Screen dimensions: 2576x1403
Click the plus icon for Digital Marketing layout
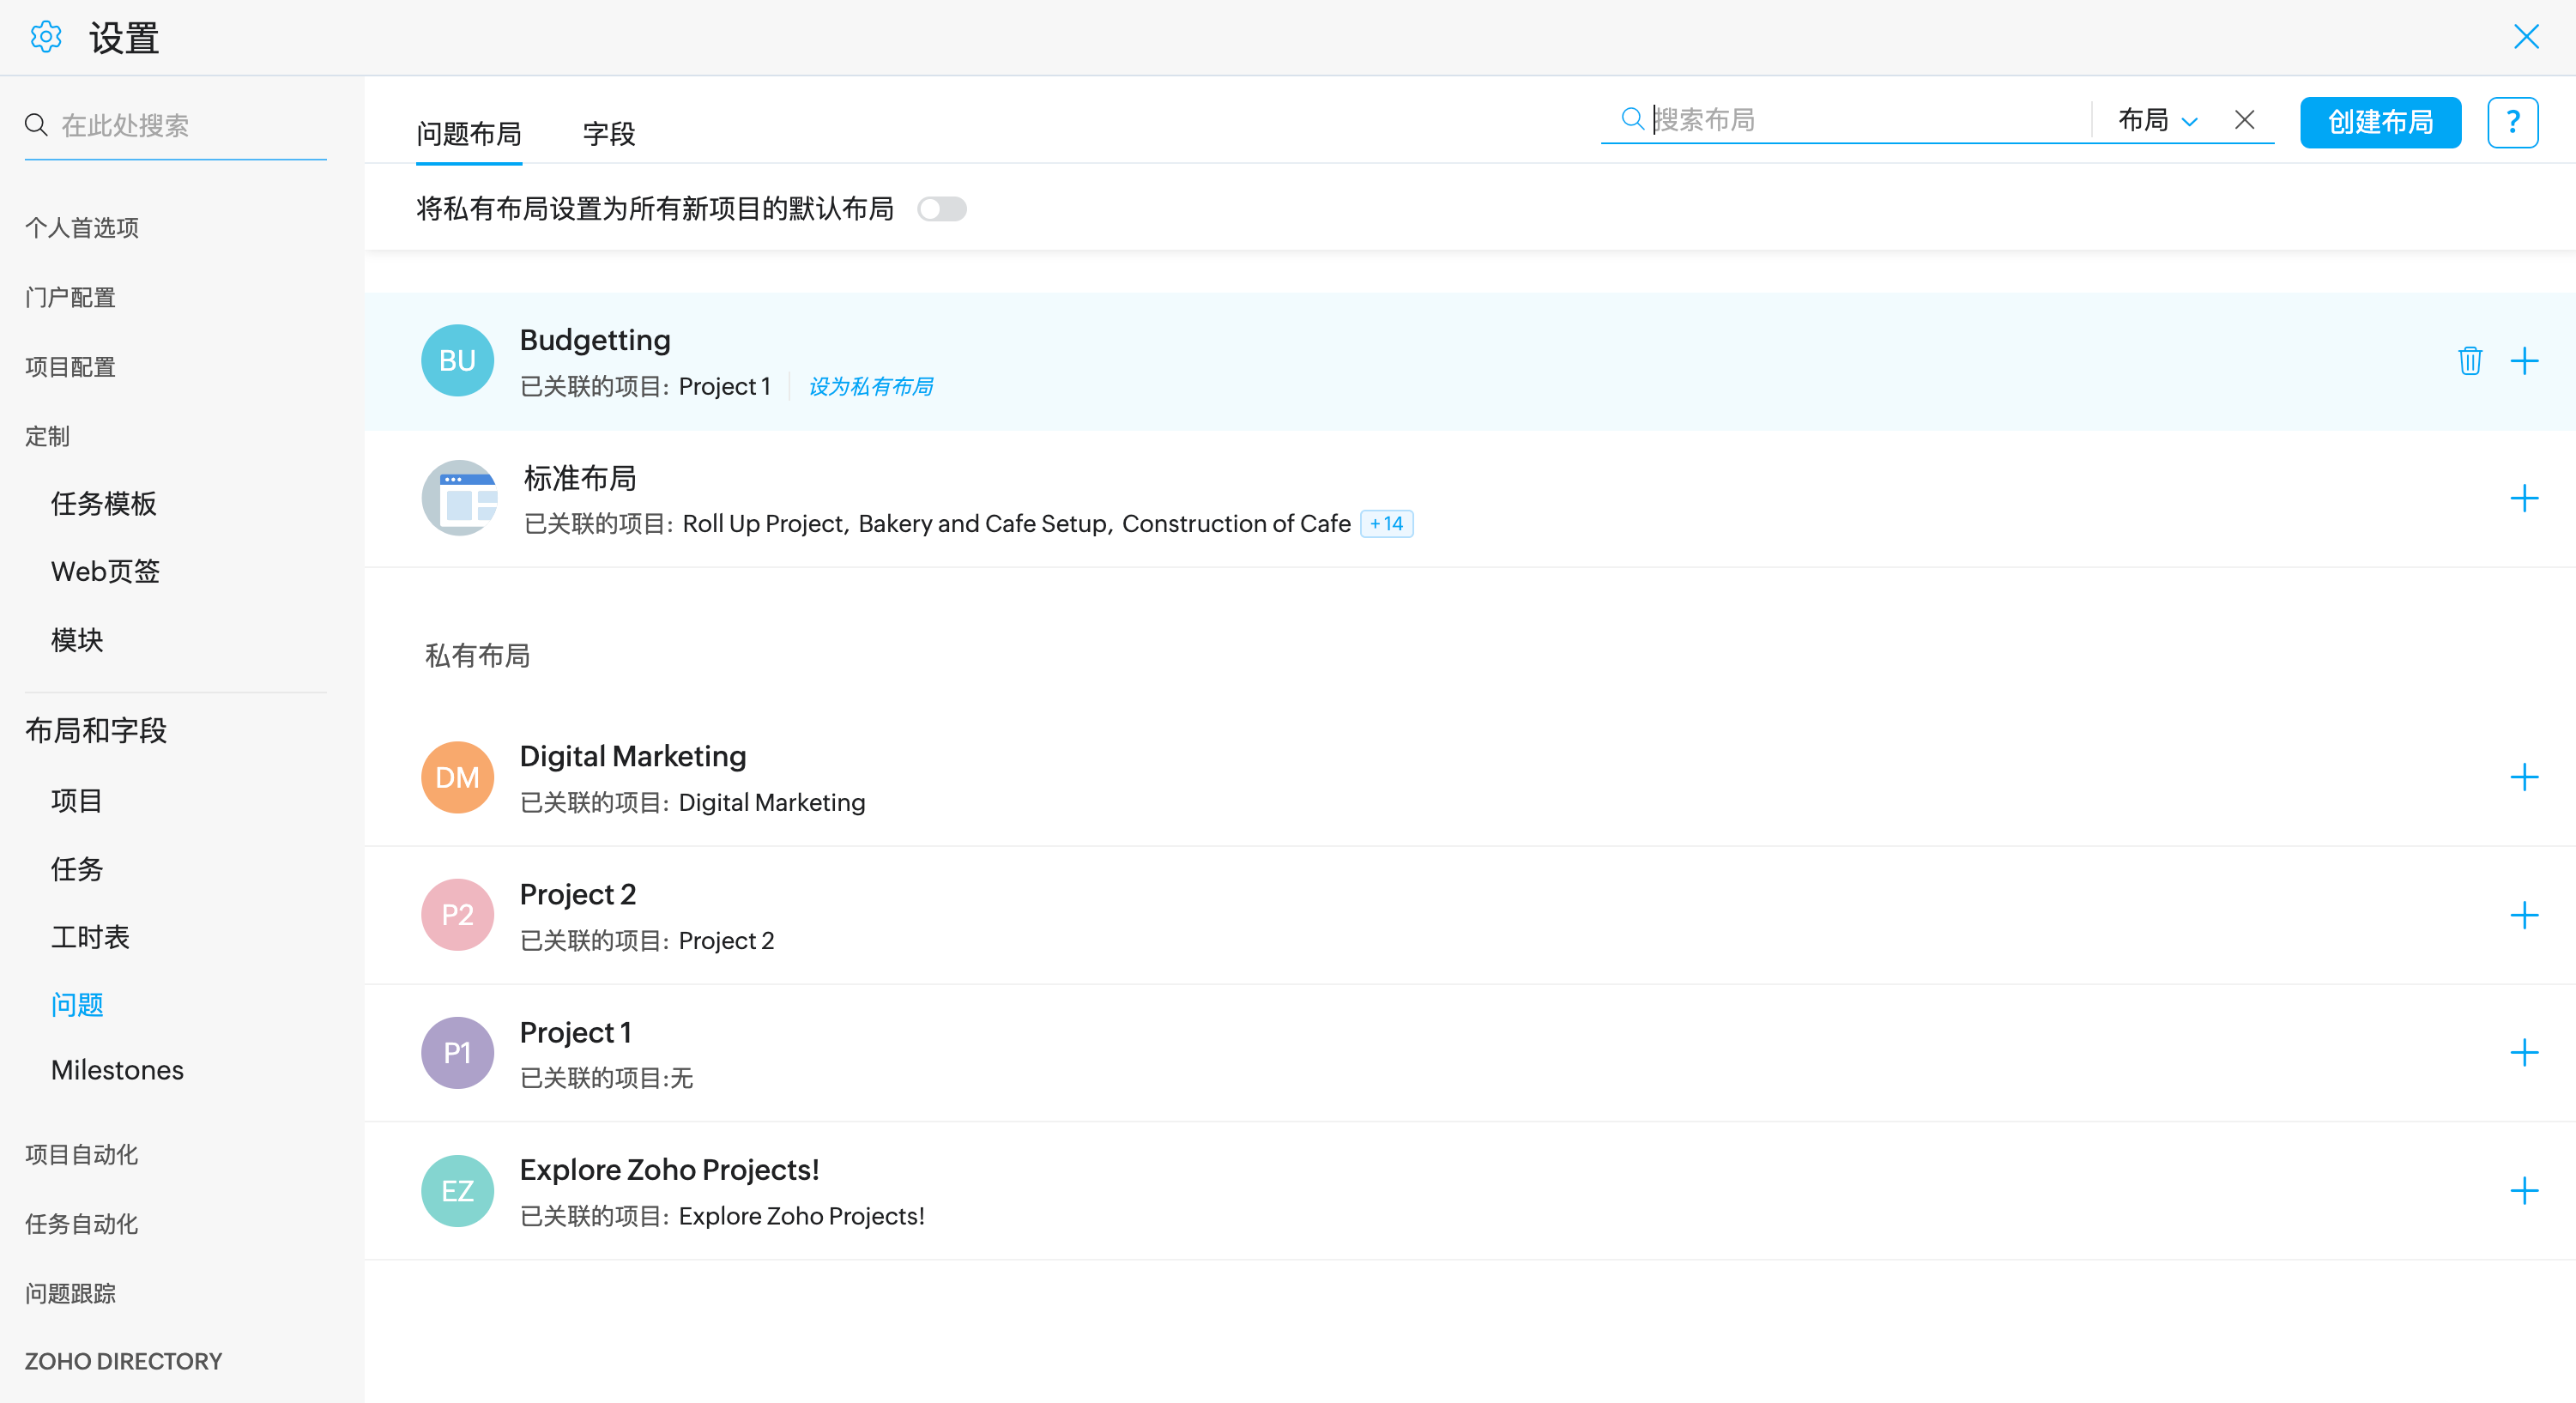tap(2524, 777)
